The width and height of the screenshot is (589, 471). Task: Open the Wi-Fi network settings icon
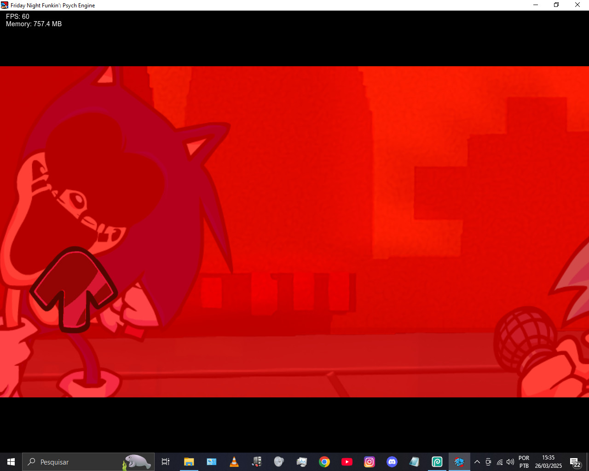(x=500, y=462)
